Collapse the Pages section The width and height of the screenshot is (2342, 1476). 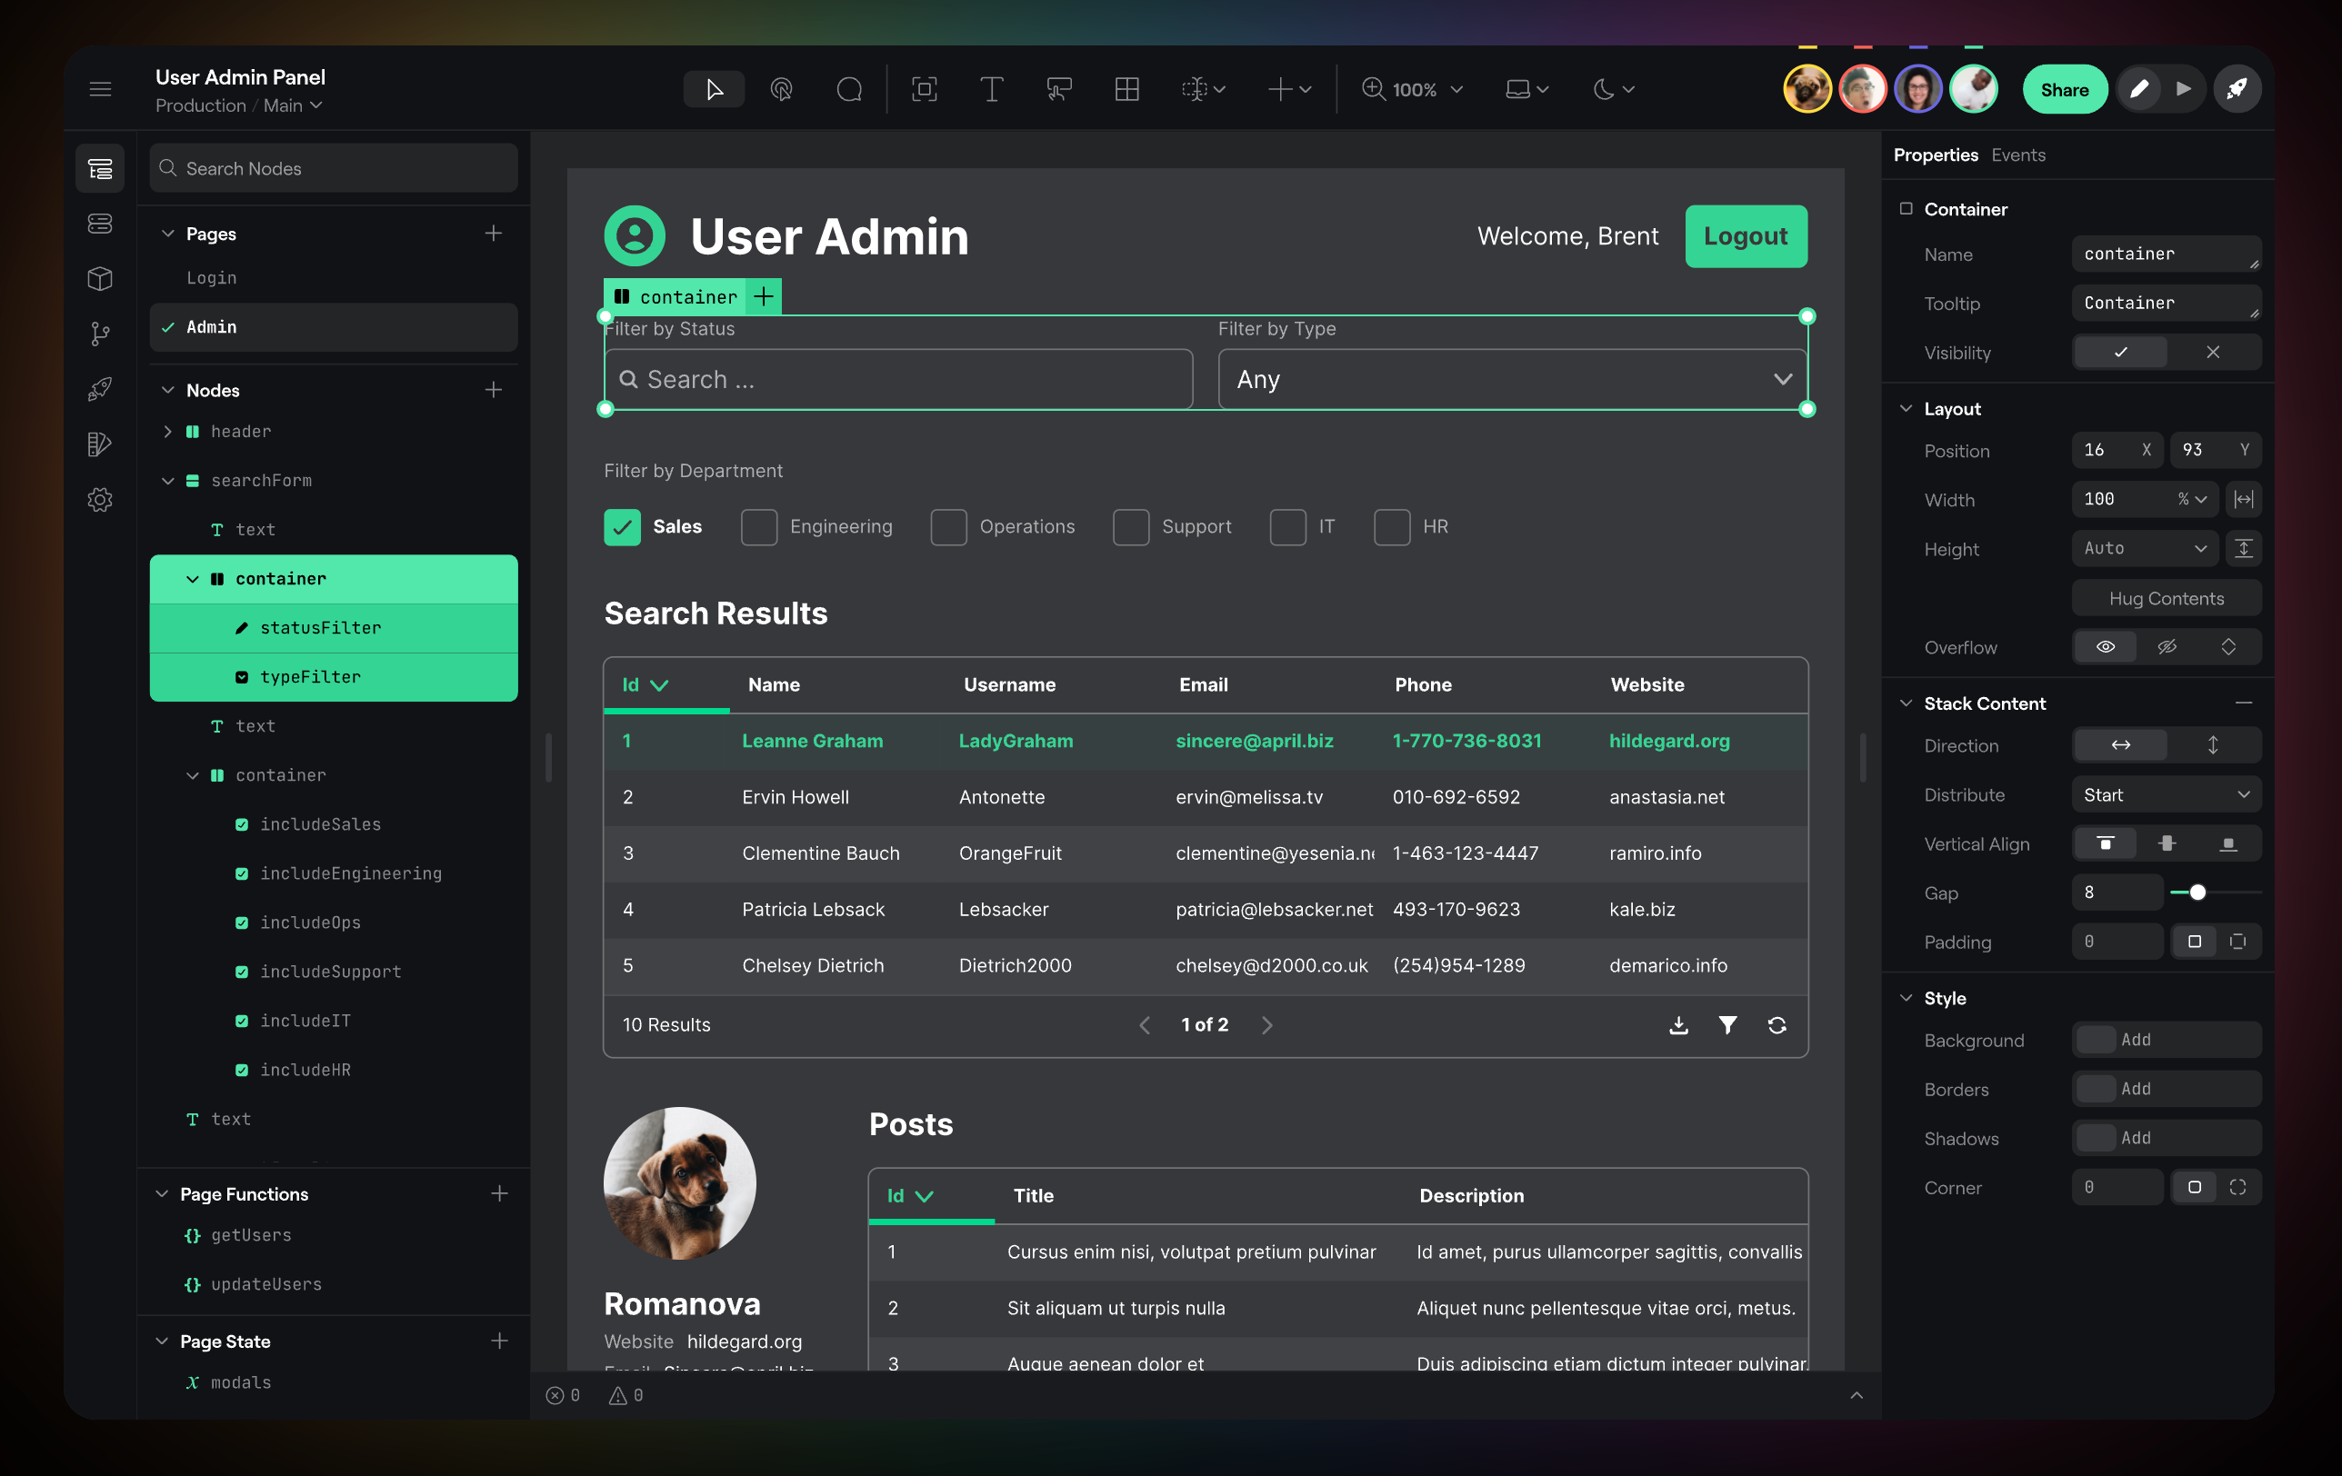tap(167, 234)
